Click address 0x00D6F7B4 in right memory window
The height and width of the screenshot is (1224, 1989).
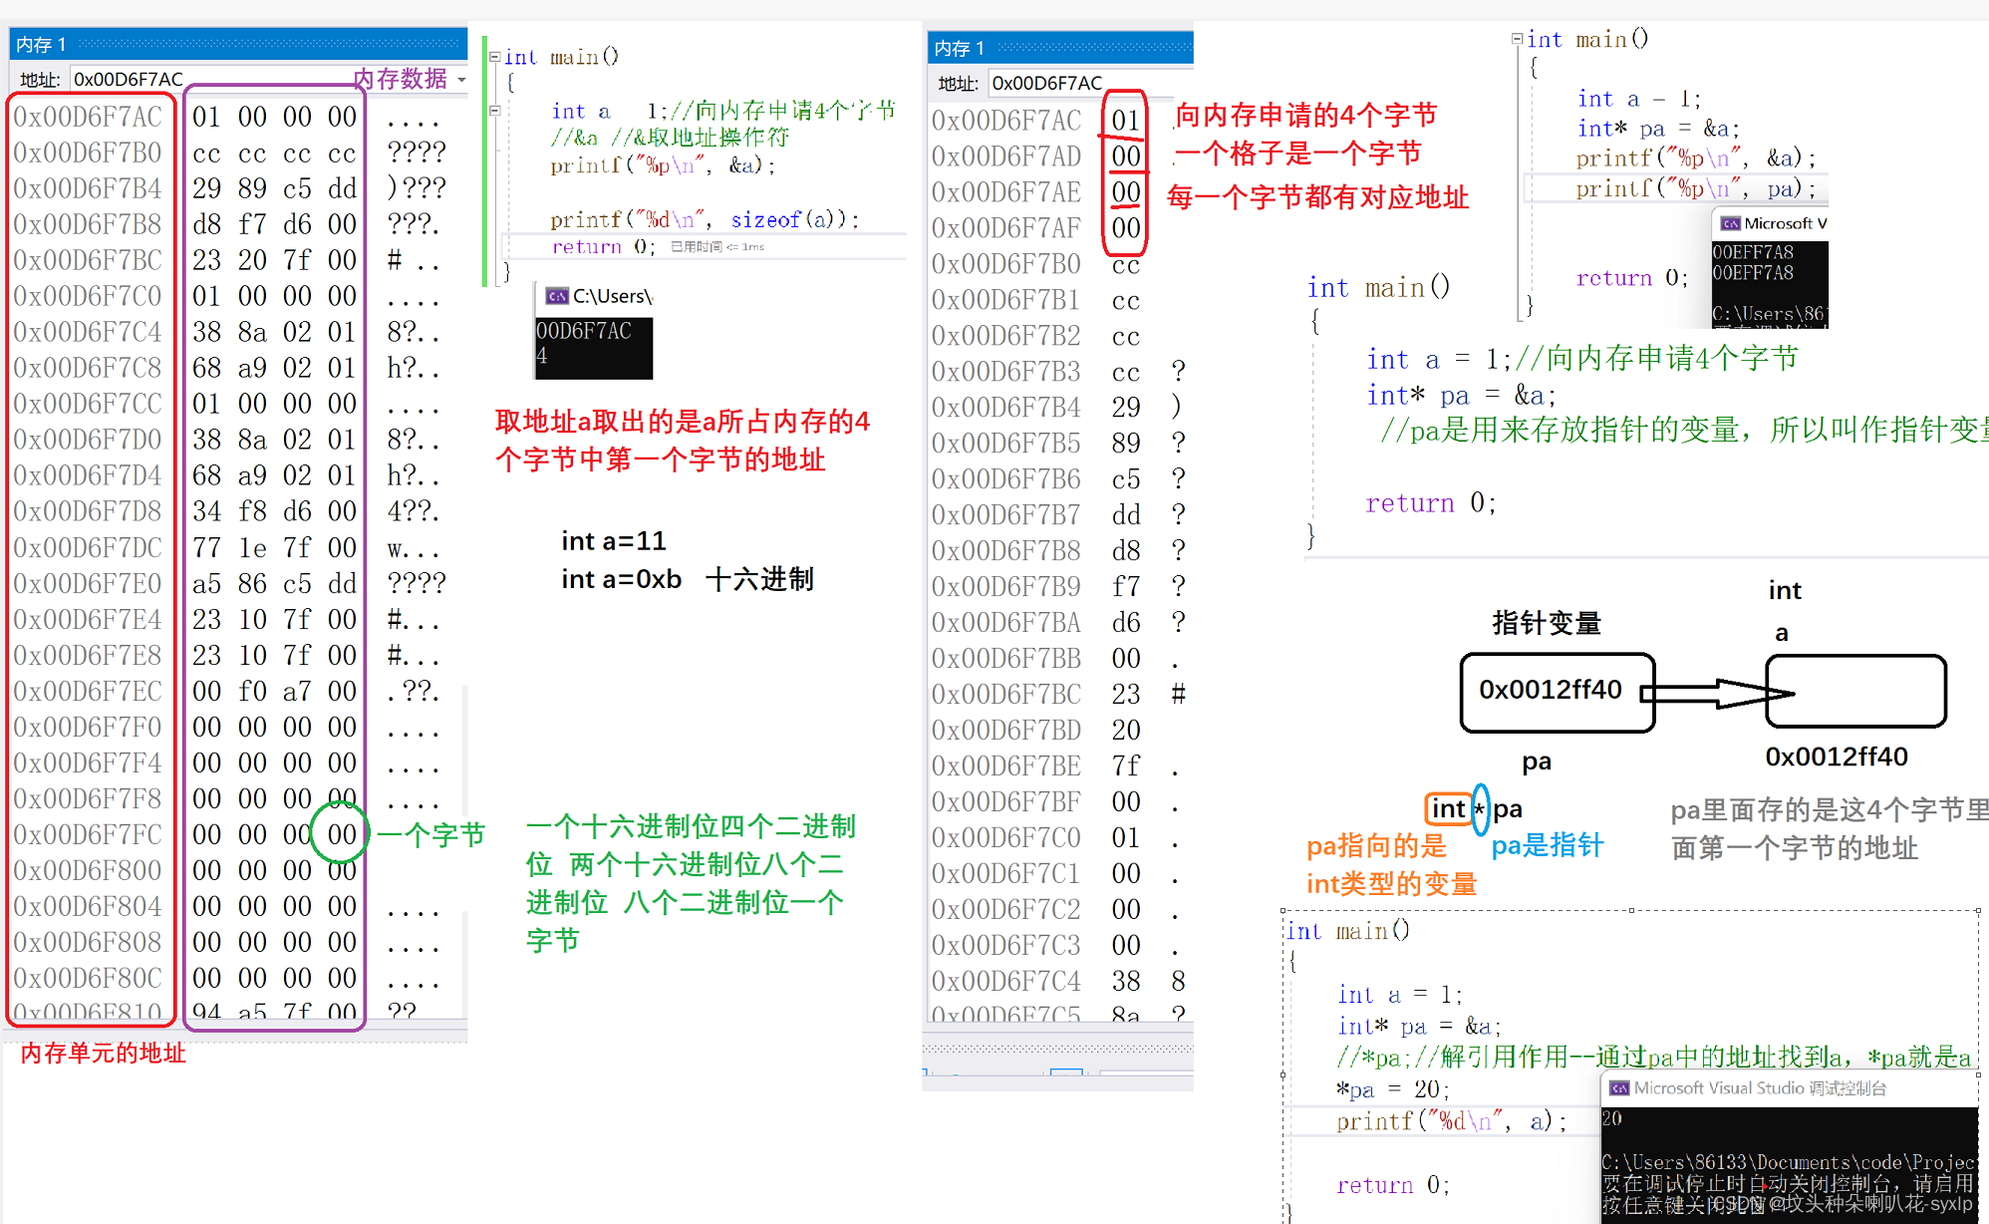pyautogui.click(x=1006, y=408)
